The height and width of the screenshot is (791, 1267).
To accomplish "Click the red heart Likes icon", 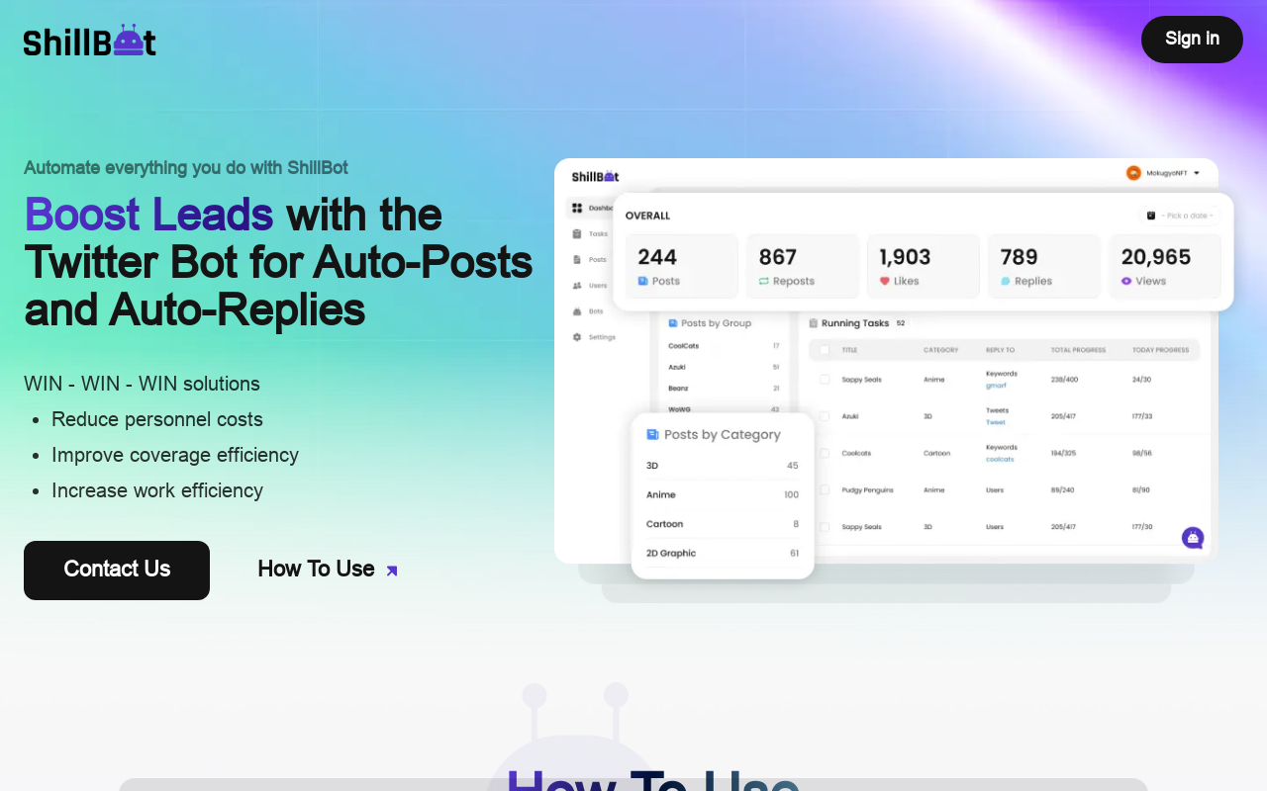I will click(885, 281).
